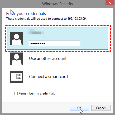This screenshot has width=115, height=115.
Task: Close the Windows Security dialog
Action: [109, 3]
